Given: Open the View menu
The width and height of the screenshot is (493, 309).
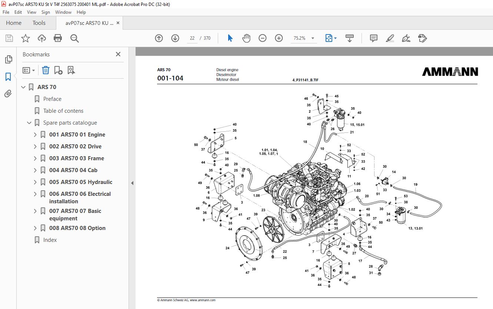Looking at the screenshot, I should (32, 12).
